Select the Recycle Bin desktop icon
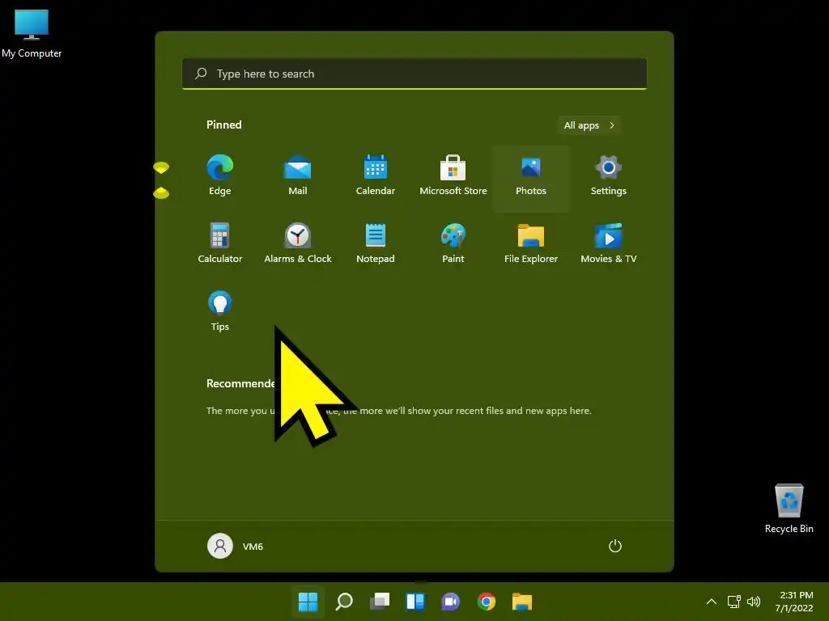This screenshot has height=621, width=829. click(x=789, y=509)
